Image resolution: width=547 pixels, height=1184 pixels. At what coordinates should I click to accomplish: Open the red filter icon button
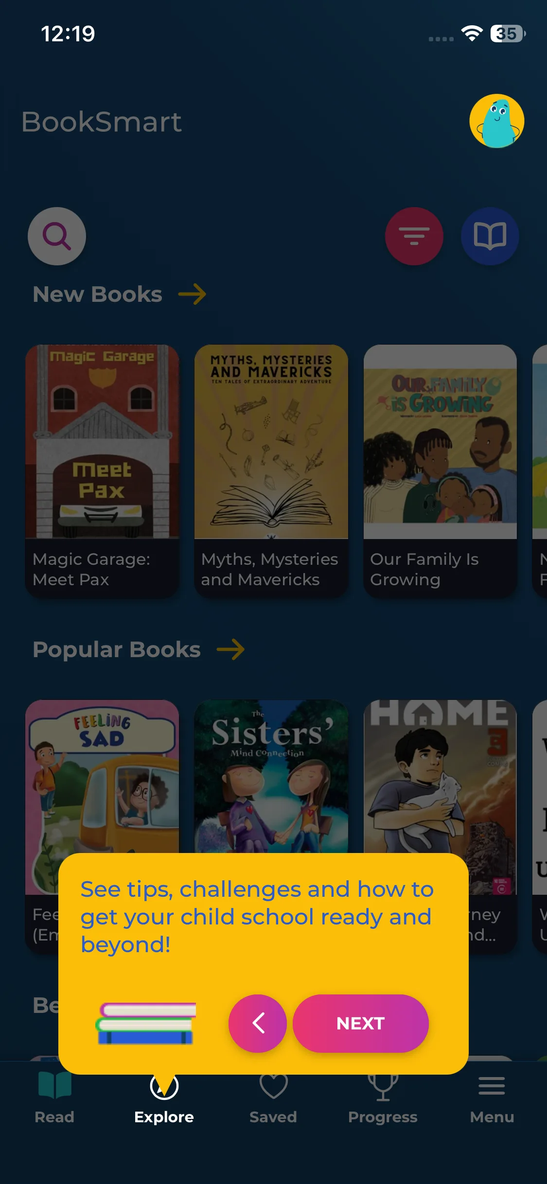point(414,236)
